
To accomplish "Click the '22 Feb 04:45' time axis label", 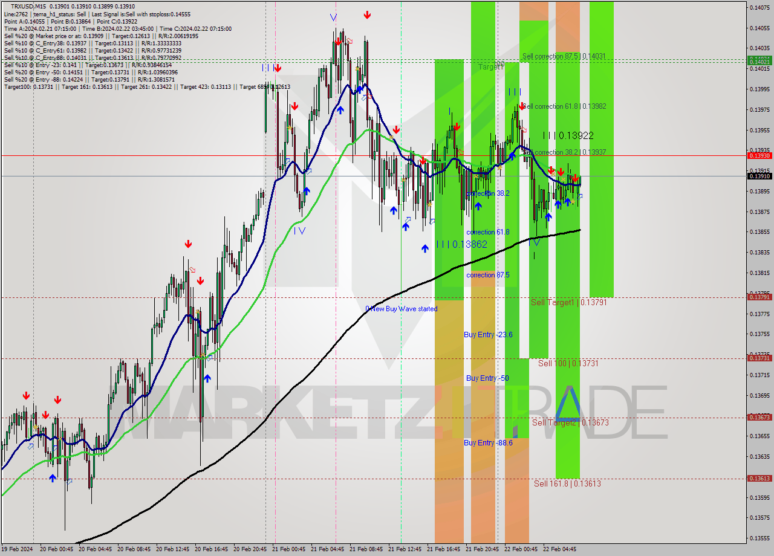I will pyautogui.click(x=560, y=549).
